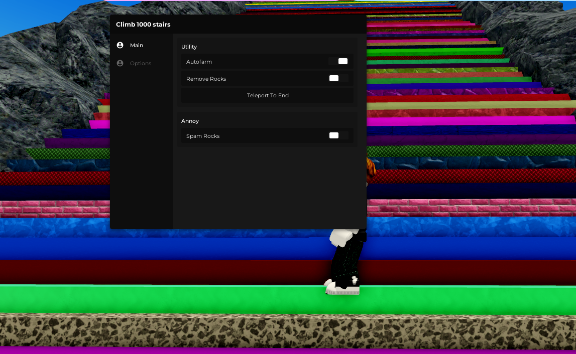The height and width of the screenshot is (354, 576).
Task: Click the Utility section heading
Action: [x=189, y=47]
